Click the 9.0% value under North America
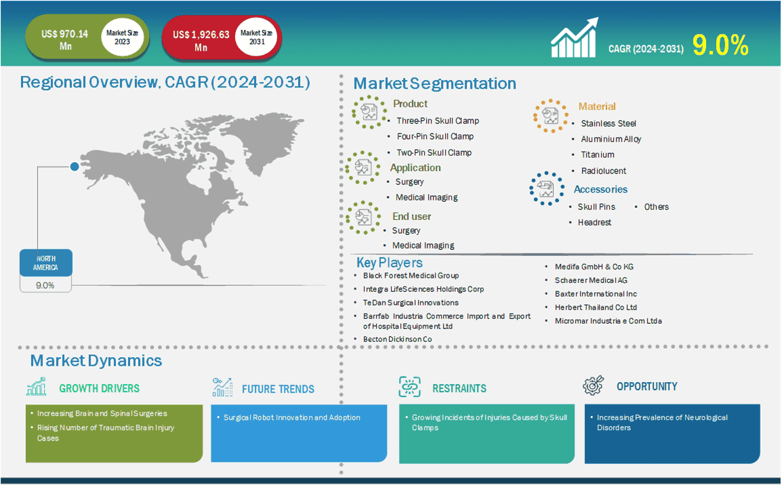This screenshot has height=485, width=782. pyautogui.click(x=45, y=285)
